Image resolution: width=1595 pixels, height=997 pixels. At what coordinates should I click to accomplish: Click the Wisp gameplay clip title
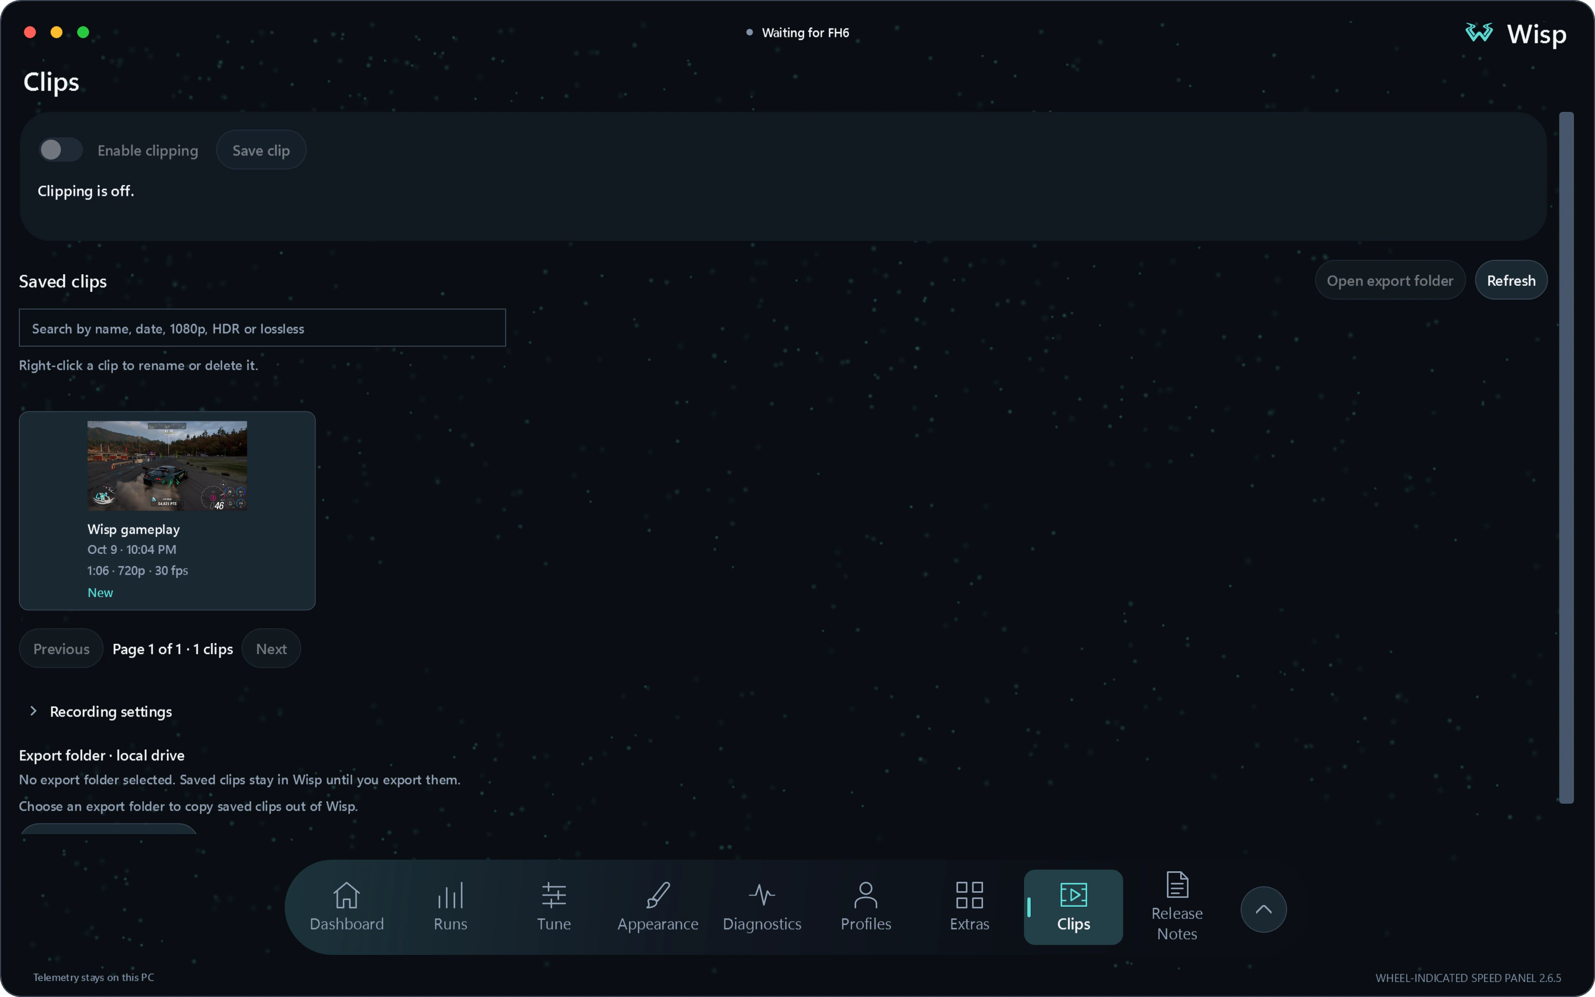(134, 529)
